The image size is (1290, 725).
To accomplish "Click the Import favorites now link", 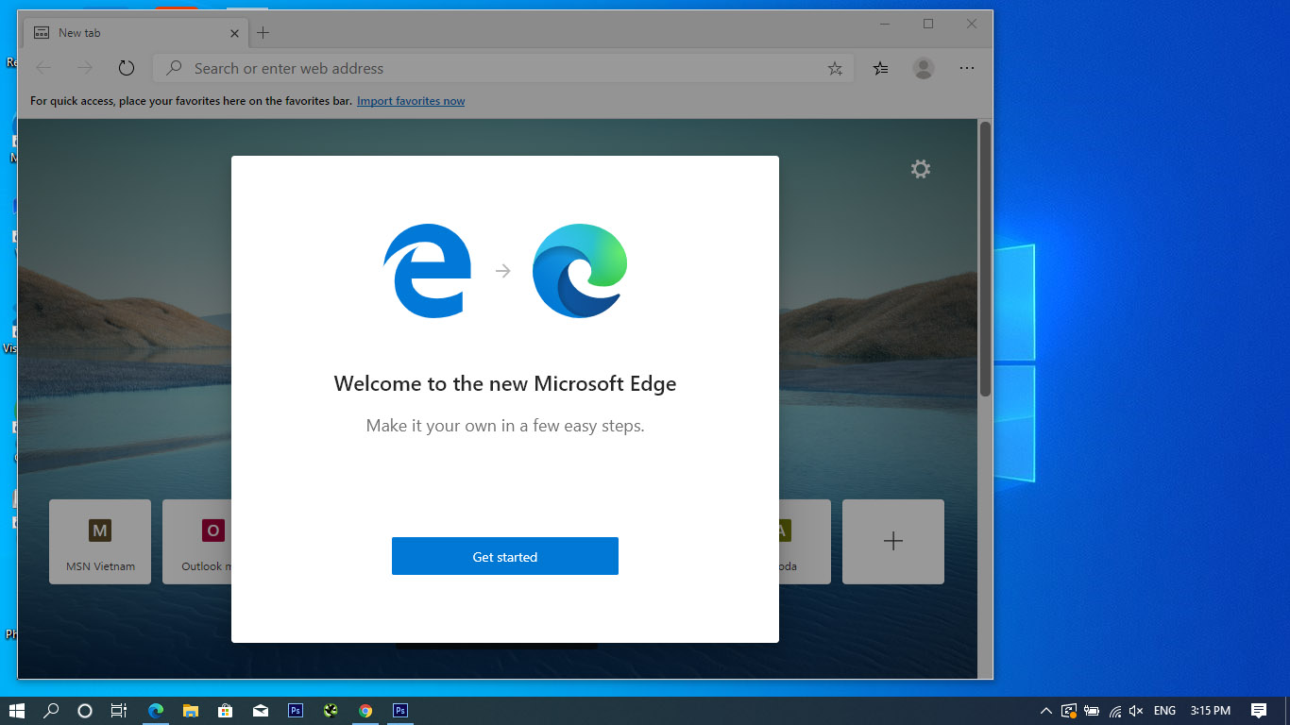I will (x=411, y=101).
